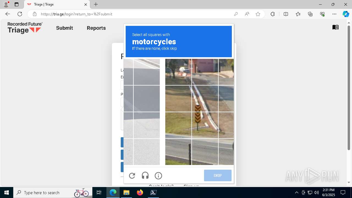
Task: Open browser Extensions menu
Action: tap(273, 14)
